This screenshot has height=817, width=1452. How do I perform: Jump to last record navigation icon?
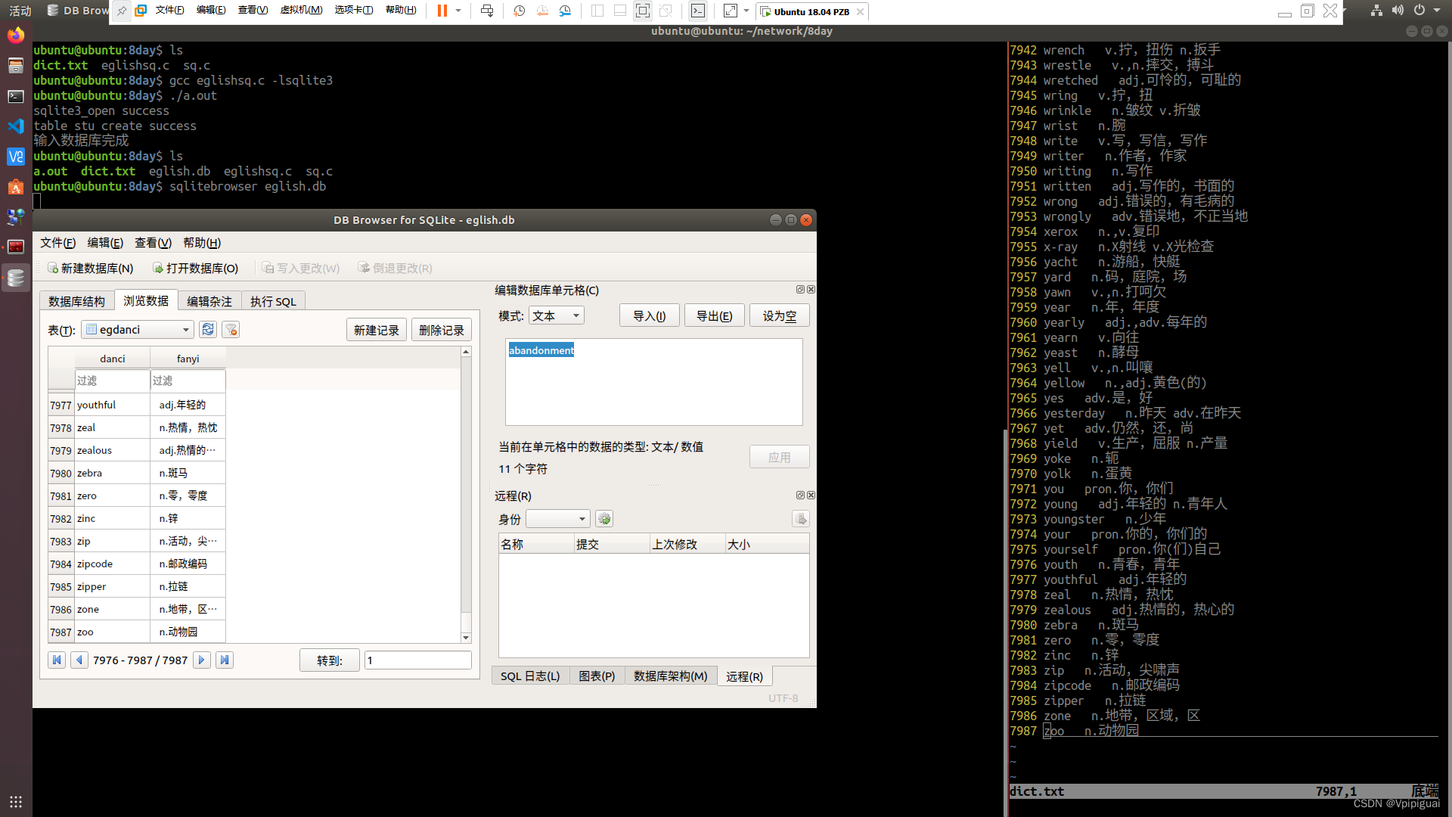224,660
